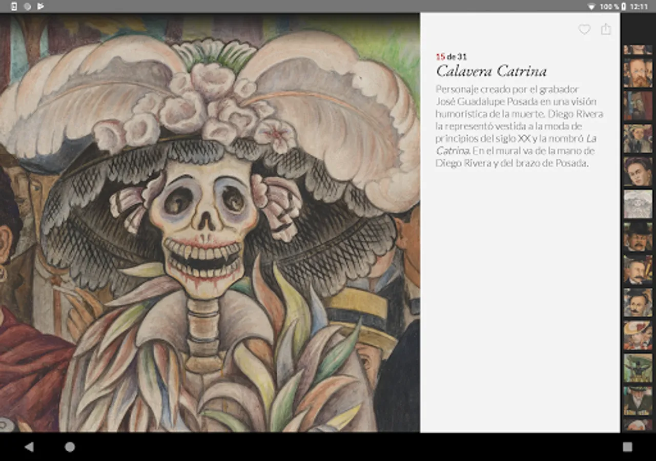This screenshot has height=461, width=656.
Task: Select the Frida Kahlo face thumbnail
Action: (638, 171)
